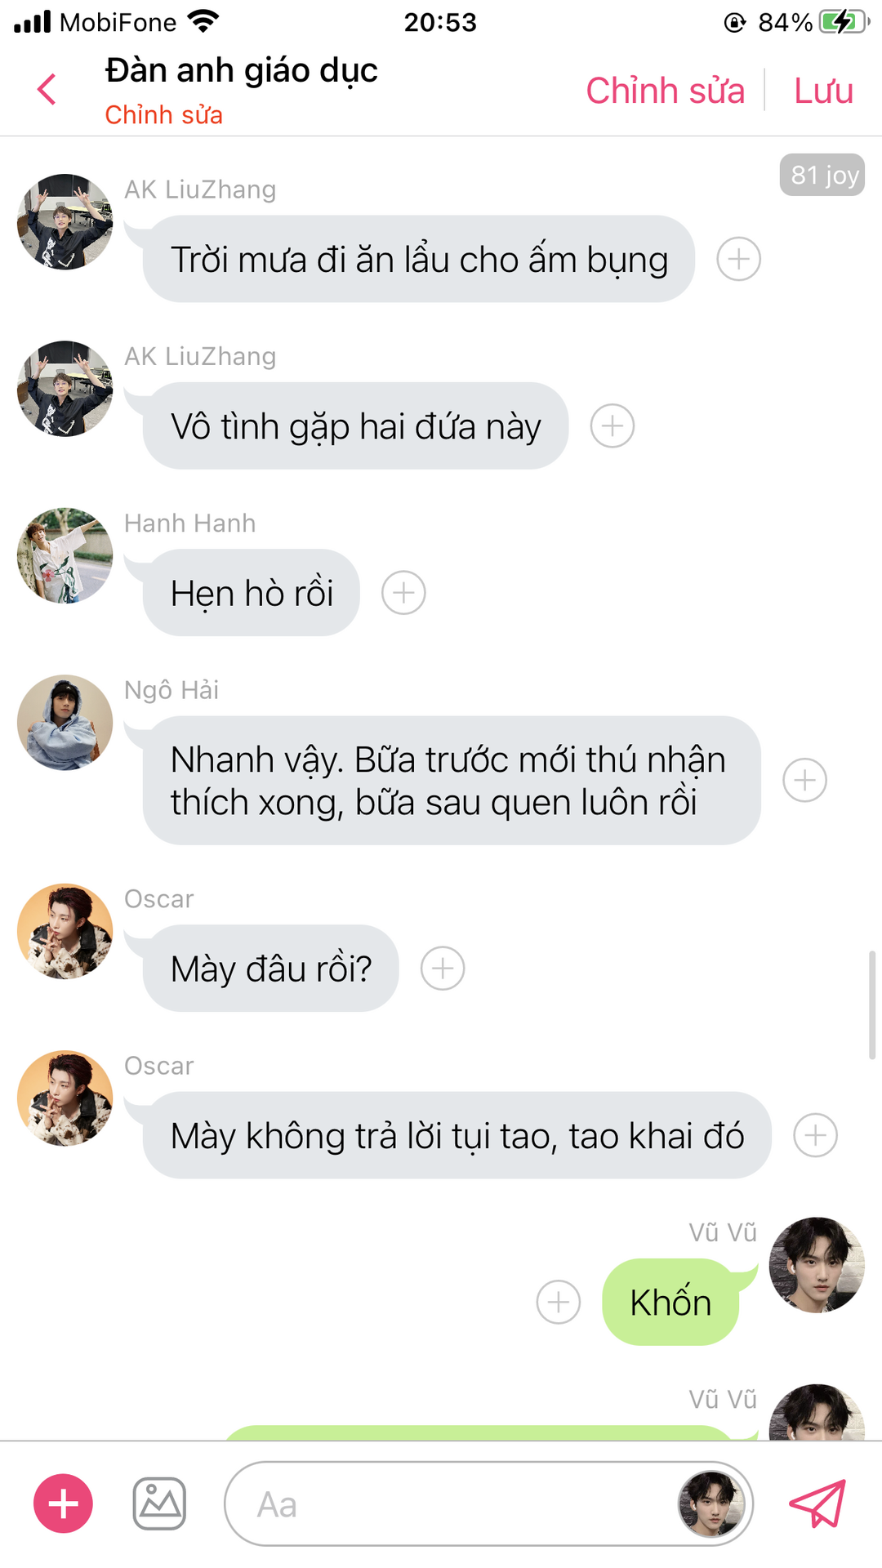Tap red 'Chỉnh sửa' link under title
The height and width of the screenshot is (1568, 882).
164,115
